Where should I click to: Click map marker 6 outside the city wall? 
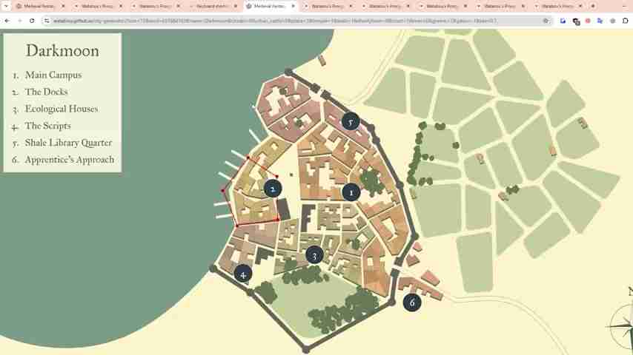(x=412, y=302)
